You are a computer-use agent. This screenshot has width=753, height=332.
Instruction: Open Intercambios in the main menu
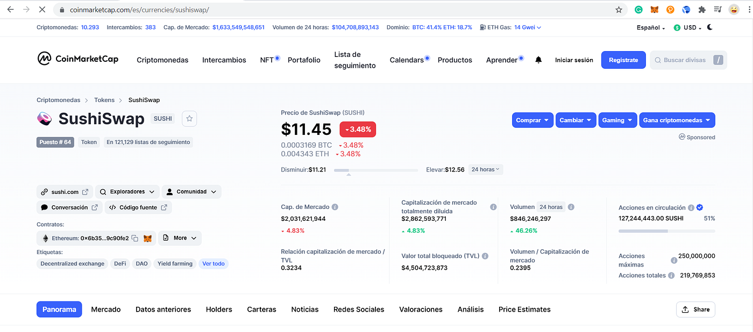click(224, 60)
